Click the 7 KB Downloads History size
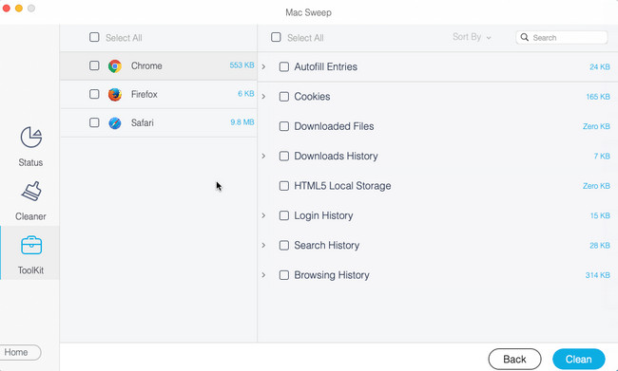 point(602,157)
